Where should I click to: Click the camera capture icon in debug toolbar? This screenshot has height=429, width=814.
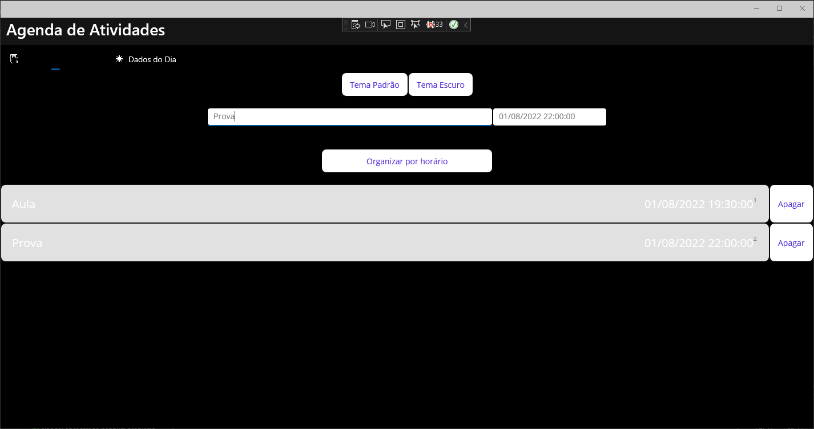[370, 24]
